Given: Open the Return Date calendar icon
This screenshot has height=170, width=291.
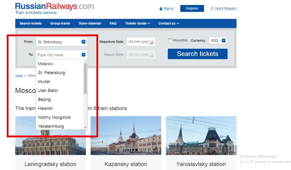Looking at the screenshot, I should [152, 55].
